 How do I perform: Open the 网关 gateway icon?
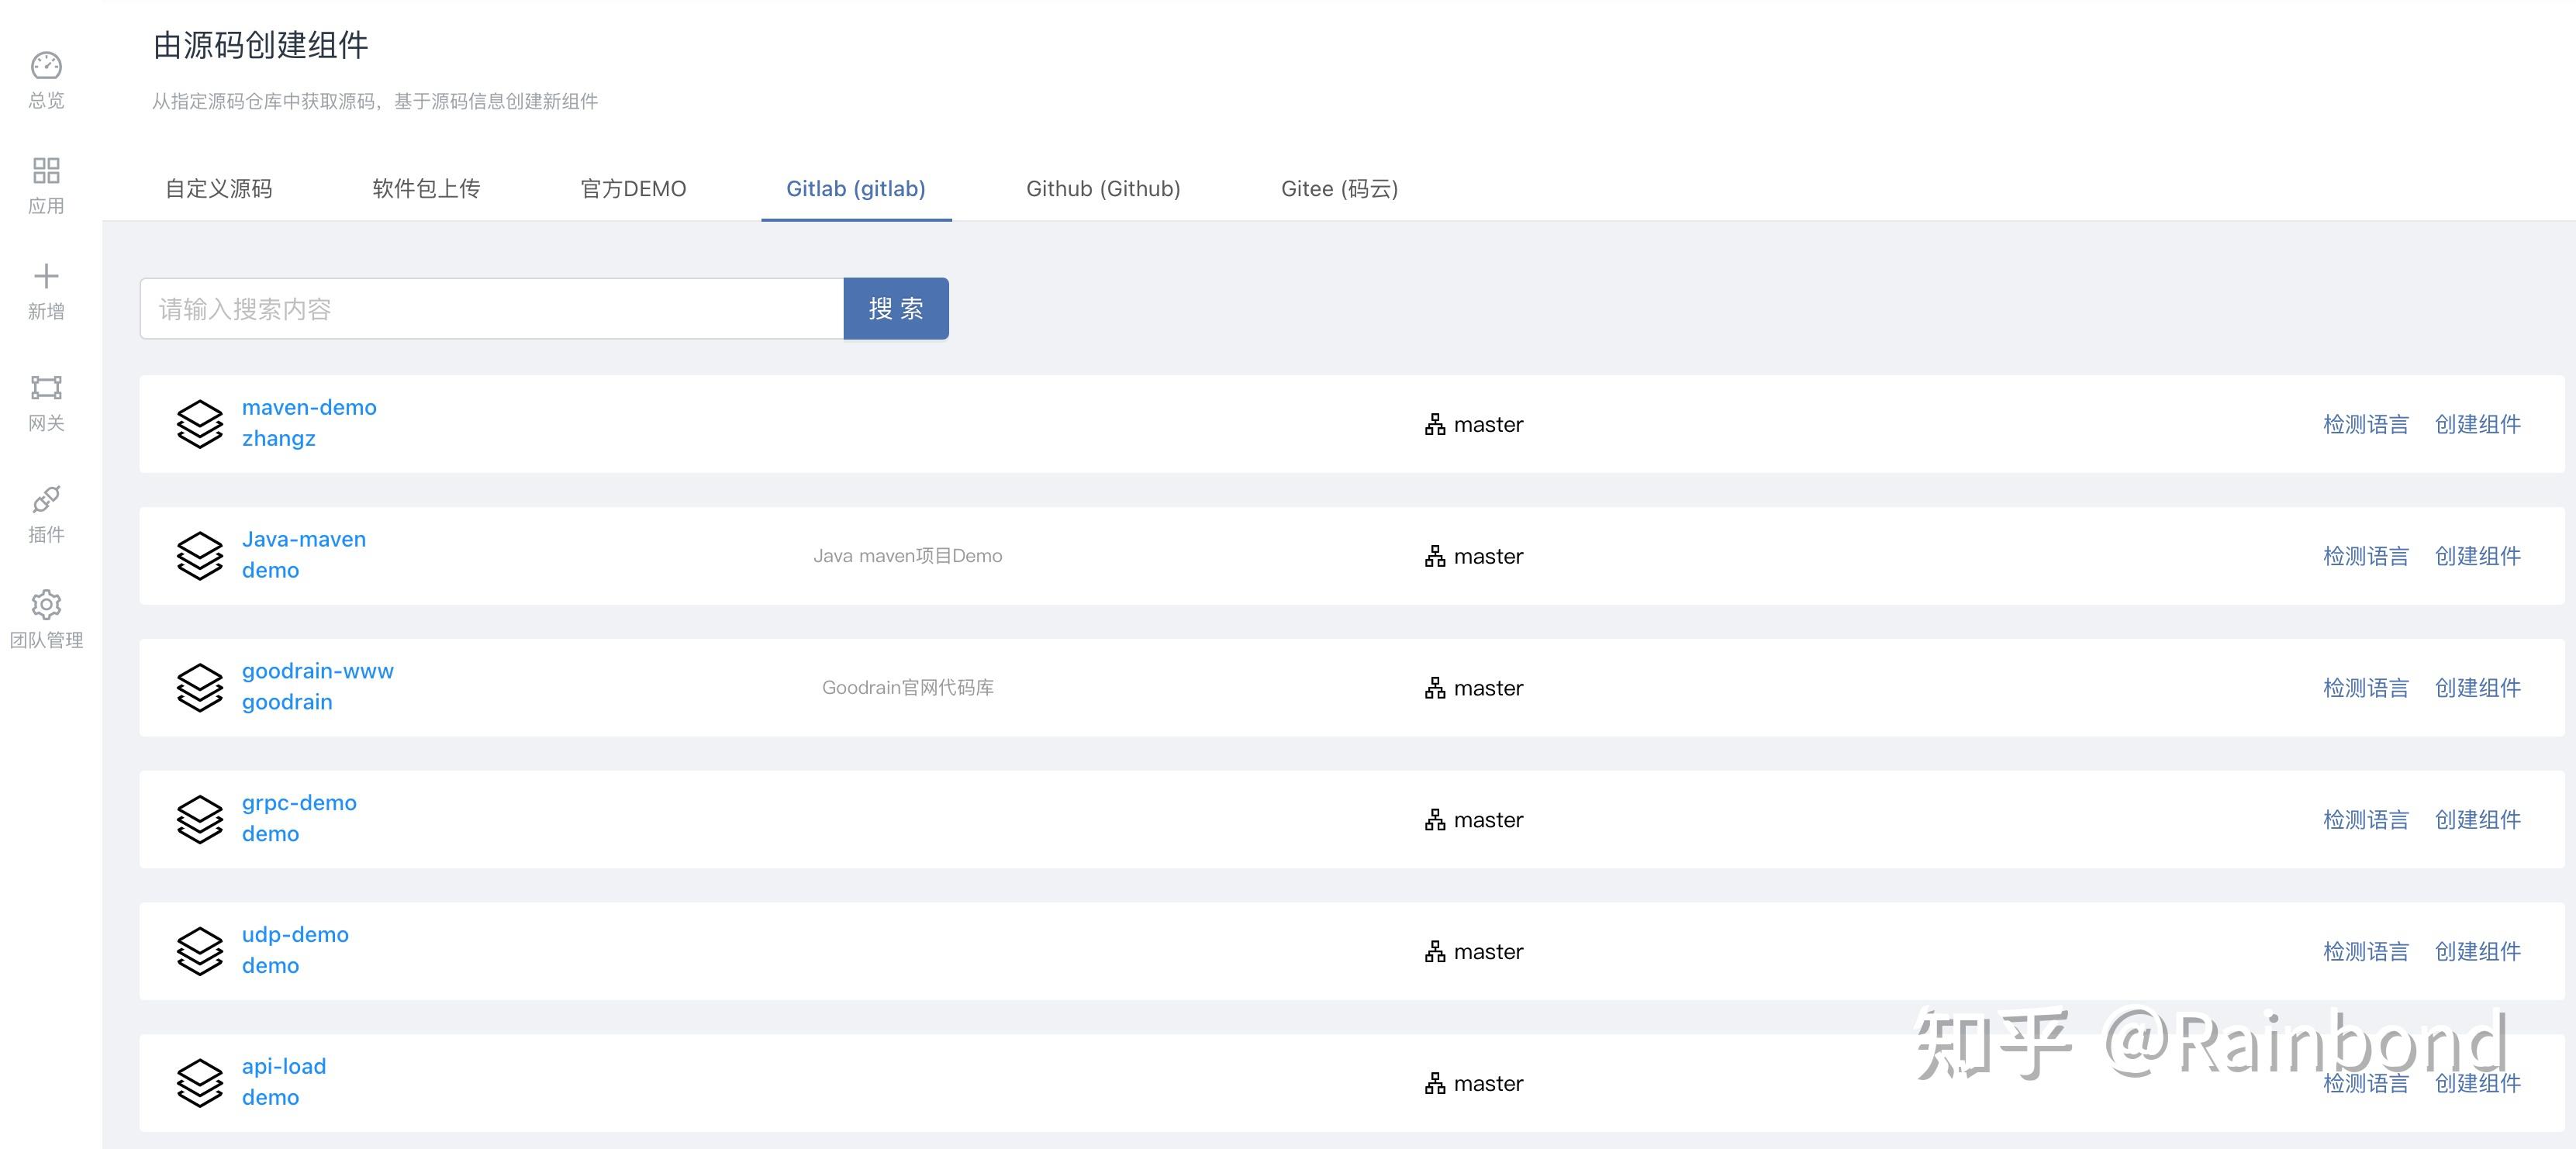click(46, 387)
